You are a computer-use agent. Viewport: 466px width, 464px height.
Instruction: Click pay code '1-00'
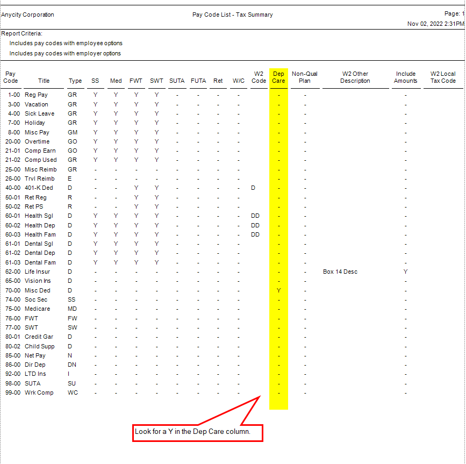click(x=14, y=95)
